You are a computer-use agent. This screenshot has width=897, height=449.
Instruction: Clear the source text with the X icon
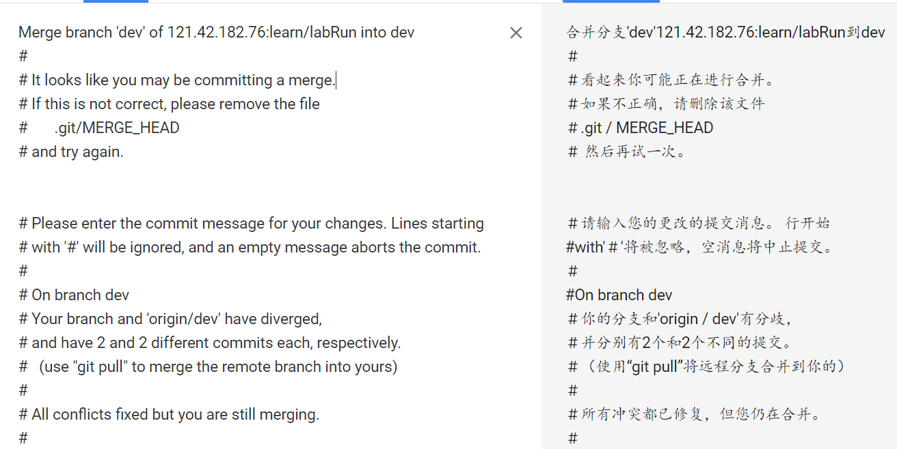tap(516, 33)
